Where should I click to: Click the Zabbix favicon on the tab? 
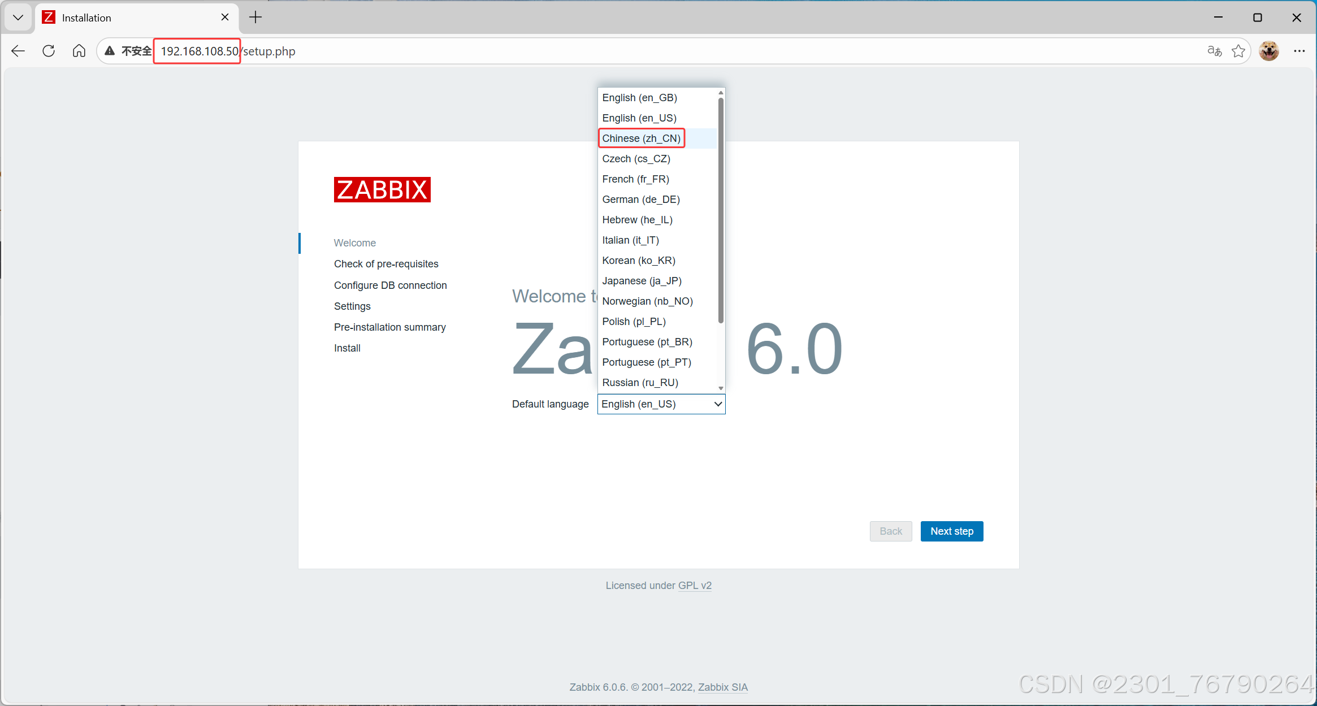click(x=49, y=18)
